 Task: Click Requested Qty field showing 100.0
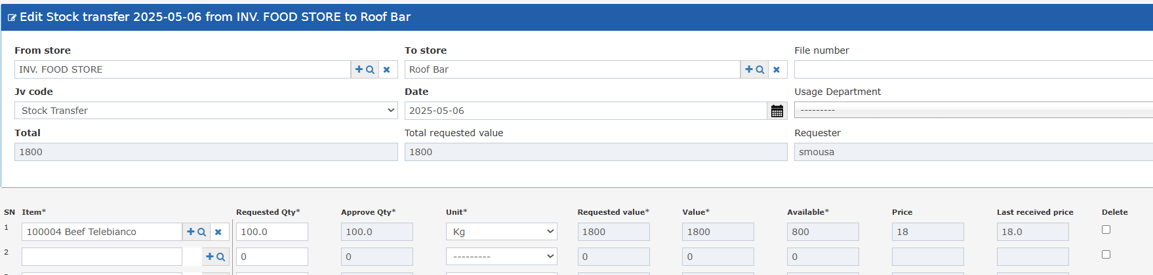click(x=272, y=232)
